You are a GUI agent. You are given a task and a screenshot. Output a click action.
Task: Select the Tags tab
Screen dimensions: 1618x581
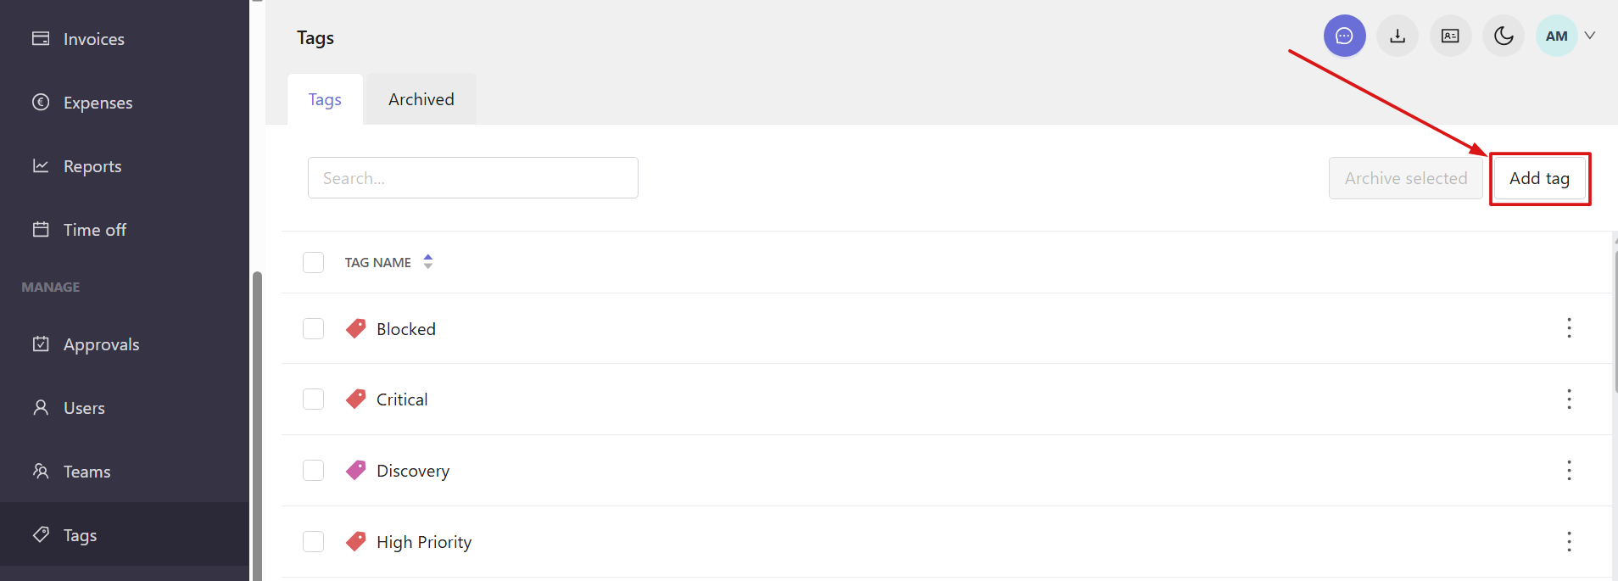click(x=325, y=99)
